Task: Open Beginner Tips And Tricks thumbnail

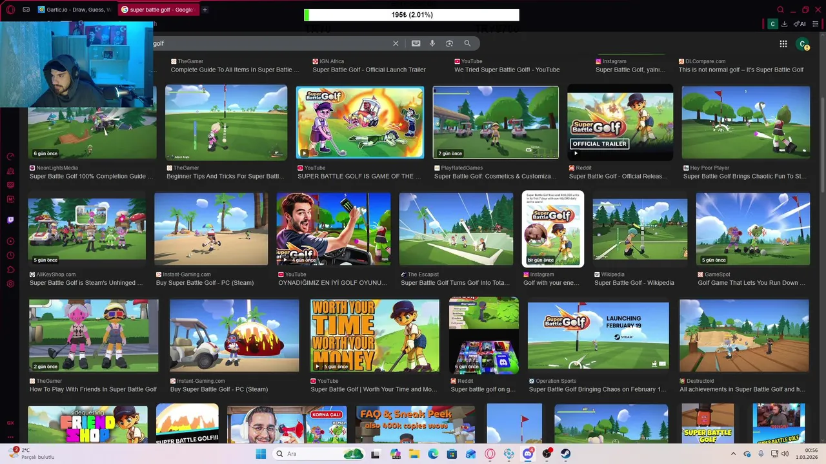Action: click(x=226, y=122)
